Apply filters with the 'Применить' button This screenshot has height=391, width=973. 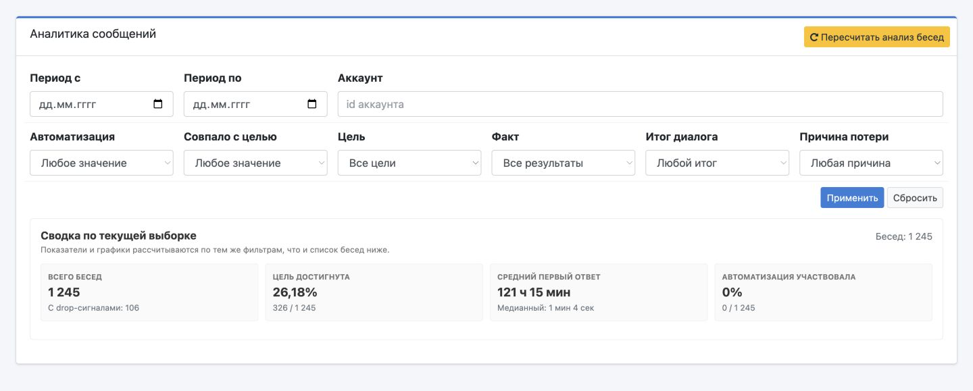(x=852, y=198)
